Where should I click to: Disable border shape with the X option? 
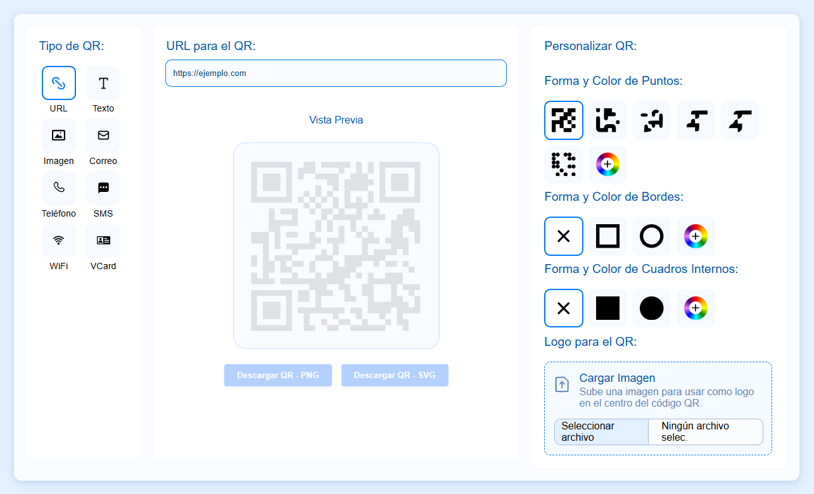(564, 236)
